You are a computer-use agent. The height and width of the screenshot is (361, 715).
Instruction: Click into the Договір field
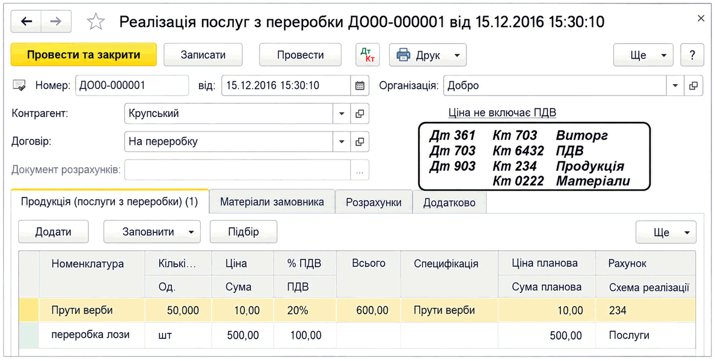(x=229, y=142)
